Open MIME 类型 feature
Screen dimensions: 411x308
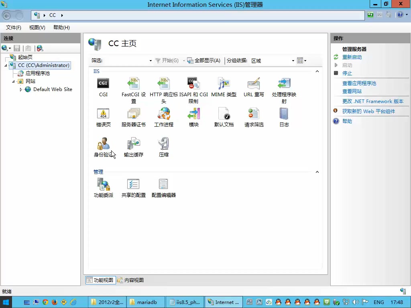point(224,87)
